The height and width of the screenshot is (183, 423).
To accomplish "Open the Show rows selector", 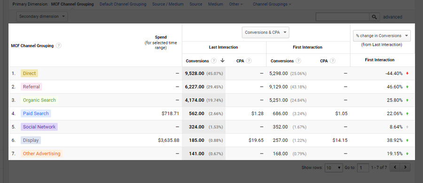I will click(x=334, y=168).
